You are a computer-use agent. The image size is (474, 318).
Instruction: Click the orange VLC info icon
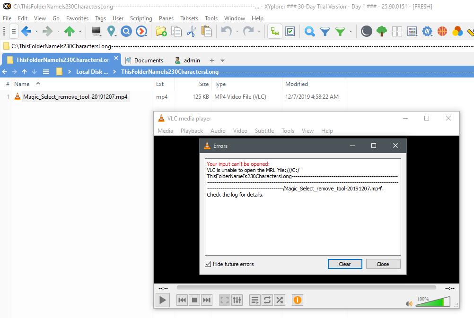click(297, 300)
